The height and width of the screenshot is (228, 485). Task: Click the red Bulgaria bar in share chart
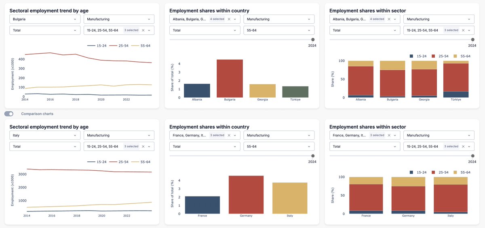[x=230, y=78]
